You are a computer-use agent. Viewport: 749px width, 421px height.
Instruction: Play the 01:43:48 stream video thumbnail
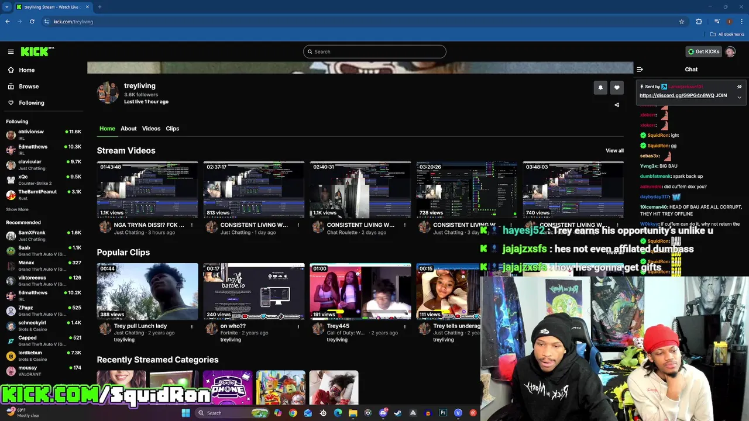(x=147, y=189)
